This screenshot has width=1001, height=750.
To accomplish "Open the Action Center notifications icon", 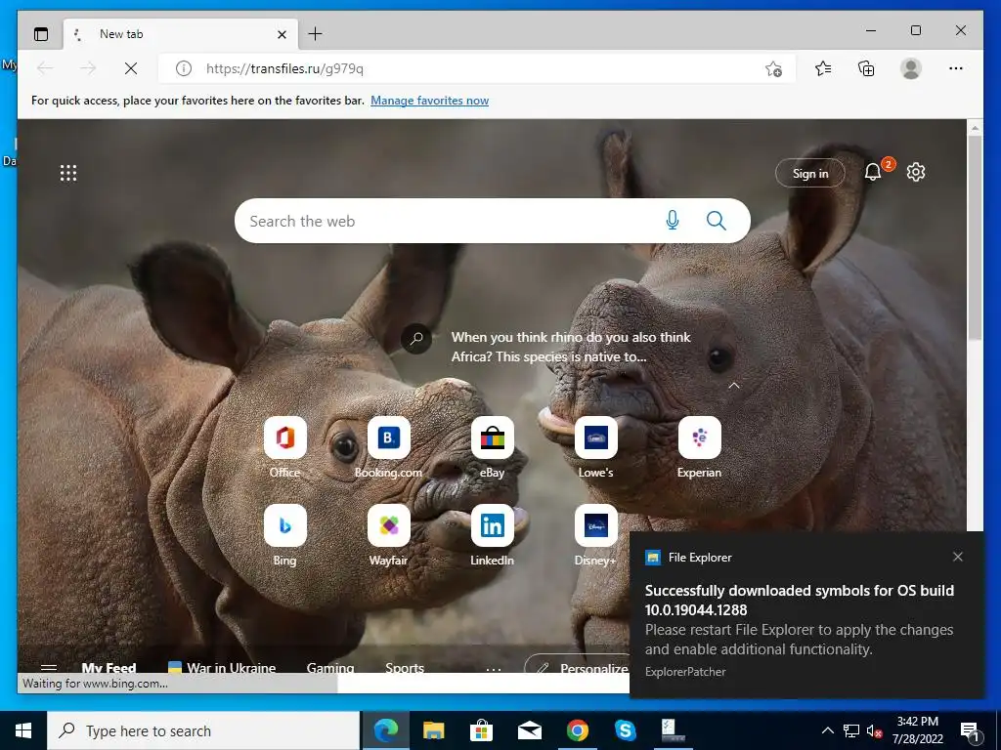I will [x=971, y=731].
